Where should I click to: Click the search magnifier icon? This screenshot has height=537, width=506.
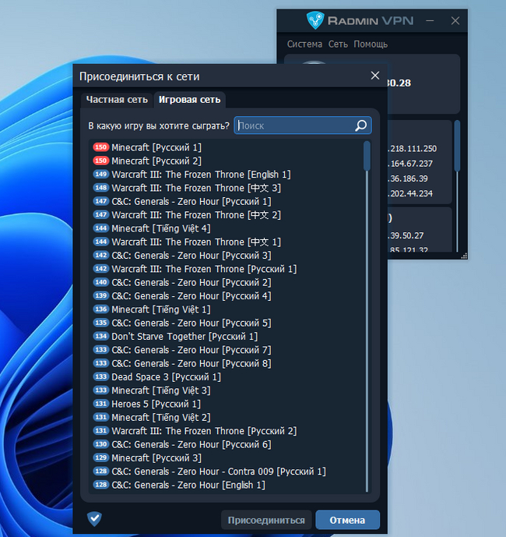tap(361, 125)
